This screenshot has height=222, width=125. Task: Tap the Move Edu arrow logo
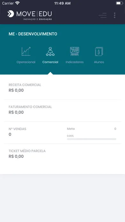pos(11,14)
